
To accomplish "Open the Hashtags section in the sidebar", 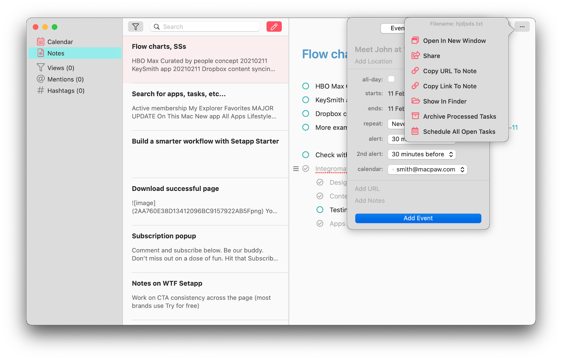I will [66, 91].
